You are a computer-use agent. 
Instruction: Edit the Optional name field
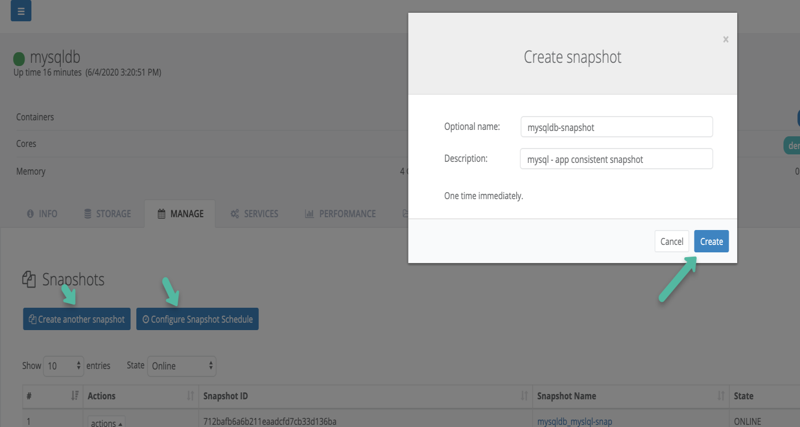(x=616, y=127)
